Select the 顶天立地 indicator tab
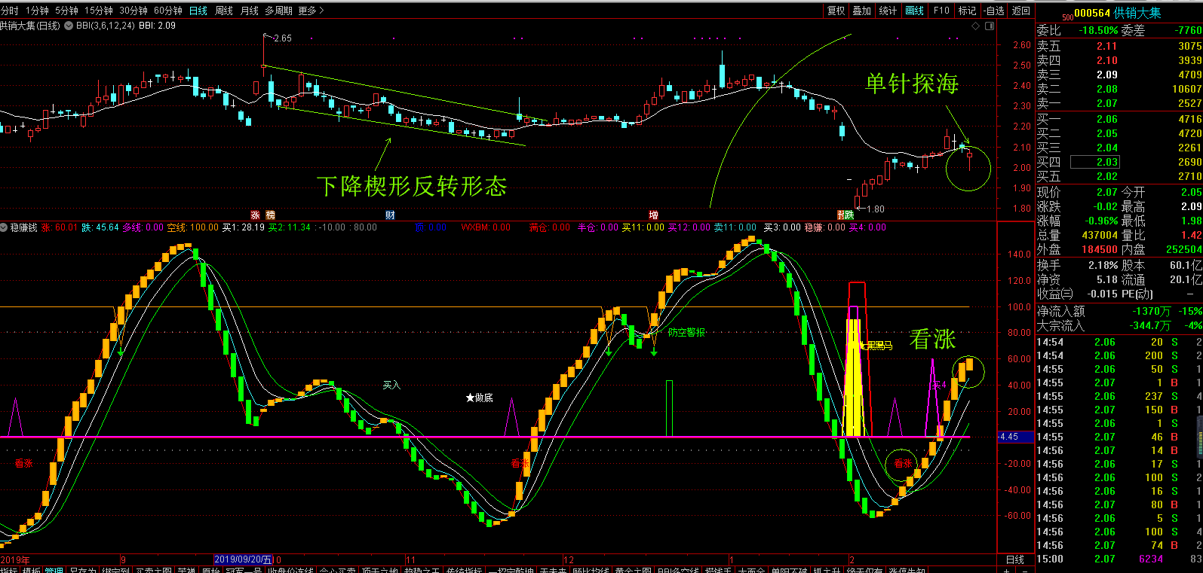Screen dimensions: 1203x573 379,570
